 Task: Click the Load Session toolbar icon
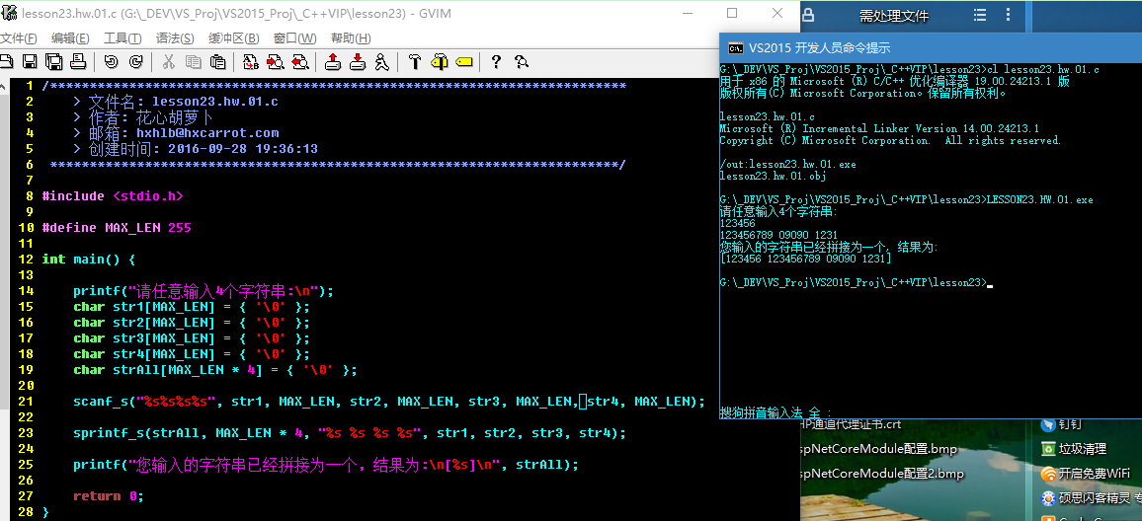(x=333, y=62)
